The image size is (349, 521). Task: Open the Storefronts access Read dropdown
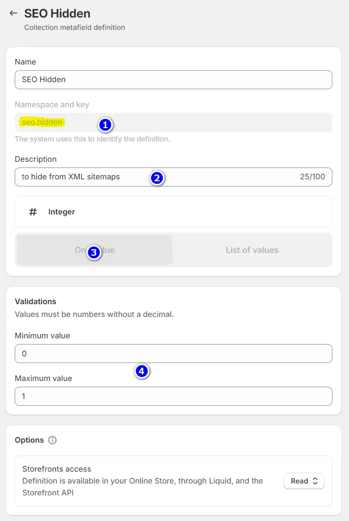coord(304,481)
